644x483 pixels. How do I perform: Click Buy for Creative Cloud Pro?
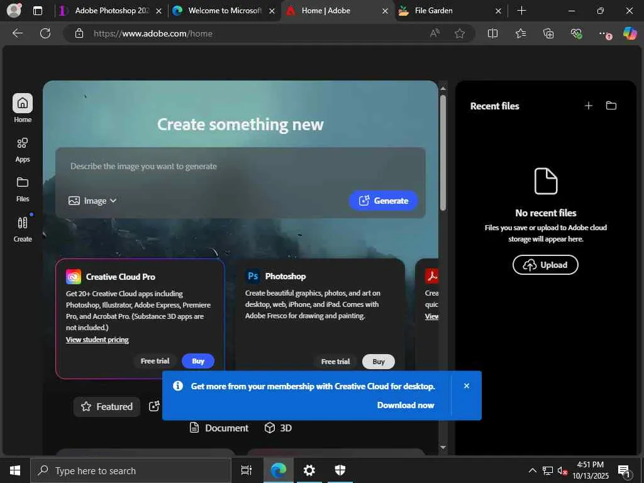pos(198,361)
